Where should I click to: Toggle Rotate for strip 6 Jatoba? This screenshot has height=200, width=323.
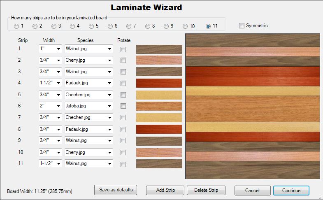pos(123,107)
